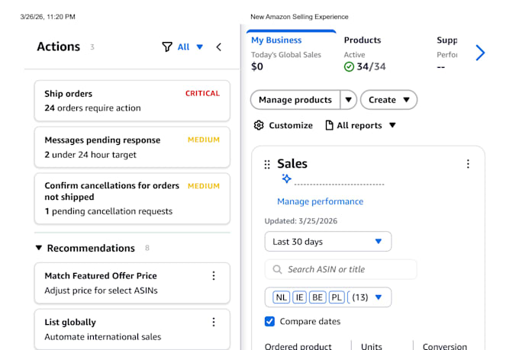
Task: Click the IE marketplace tag
Action: pyautogui.click(x=299, y=297)
